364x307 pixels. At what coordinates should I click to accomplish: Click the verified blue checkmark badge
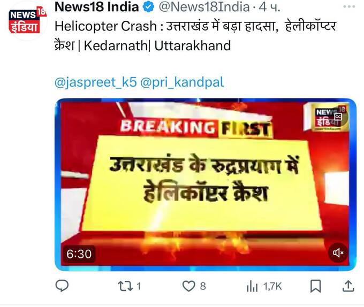[148, 7]
